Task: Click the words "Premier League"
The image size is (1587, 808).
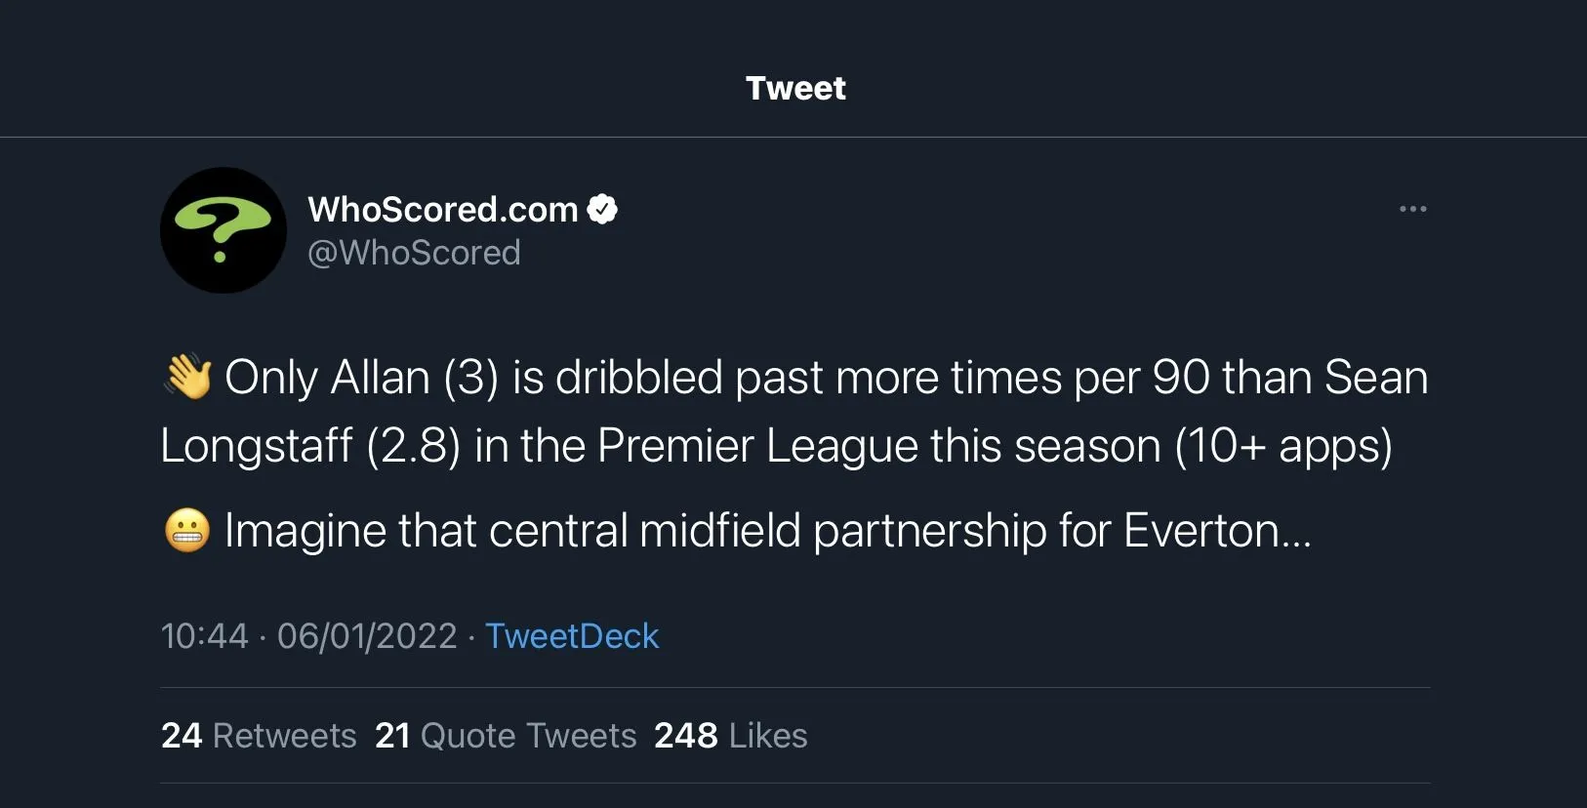Action: (x=757, y=446)
